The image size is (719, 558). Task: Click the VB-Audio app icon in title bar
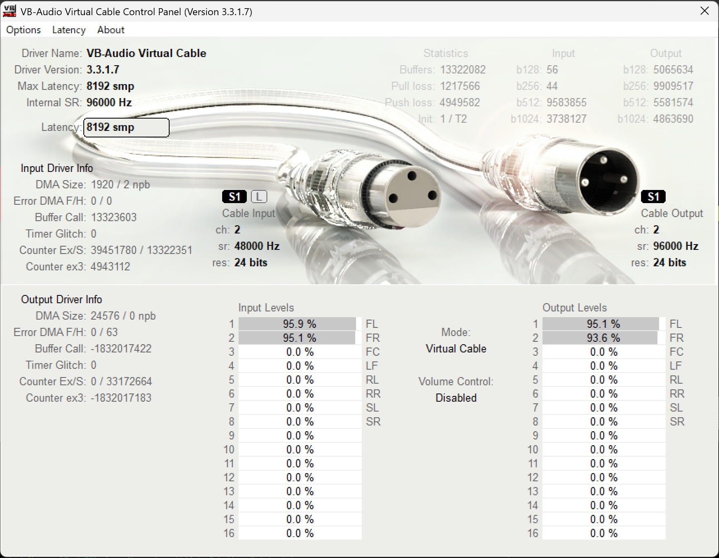[9, 11]
